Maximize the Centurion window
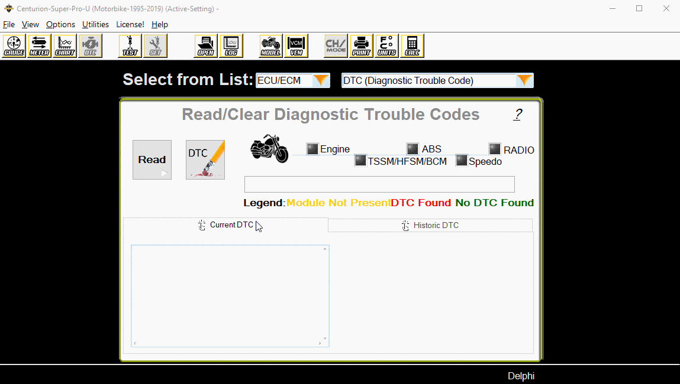This screenshot has height=384, width=680. click(639, 9)
